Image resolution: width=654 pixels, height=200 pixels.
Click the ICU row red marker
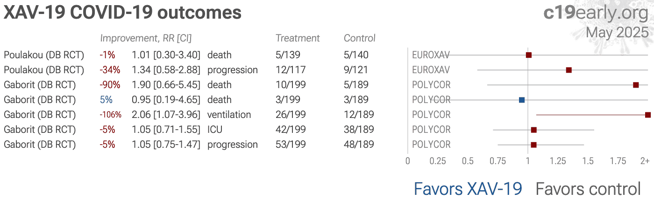click(x=534, y=130)
